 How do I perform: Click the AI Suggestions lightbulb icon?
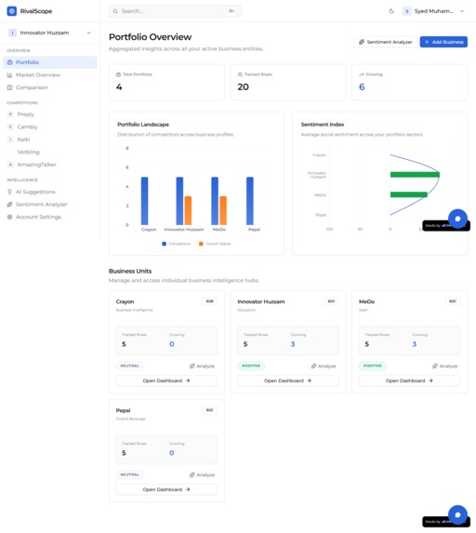(10, 192)
